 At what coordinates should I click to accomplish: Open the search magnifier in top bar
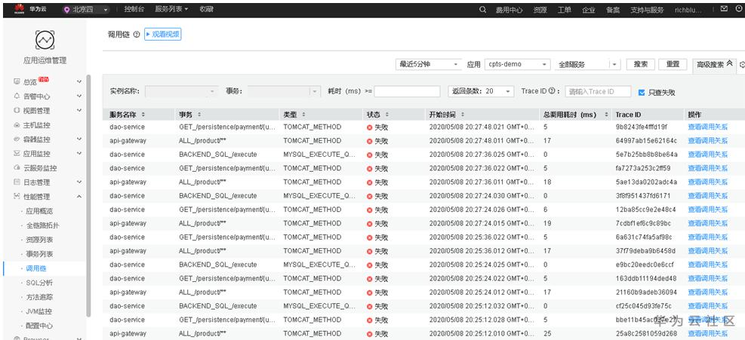click(x=483, y=10)
